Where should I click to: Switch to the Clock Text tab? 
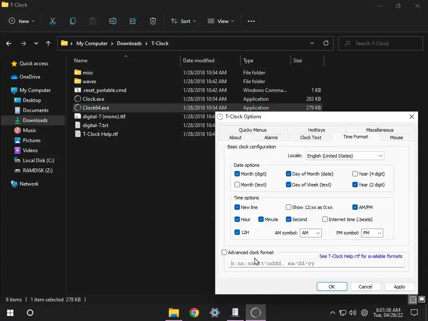pyautogui.click(x=311, y=138)
